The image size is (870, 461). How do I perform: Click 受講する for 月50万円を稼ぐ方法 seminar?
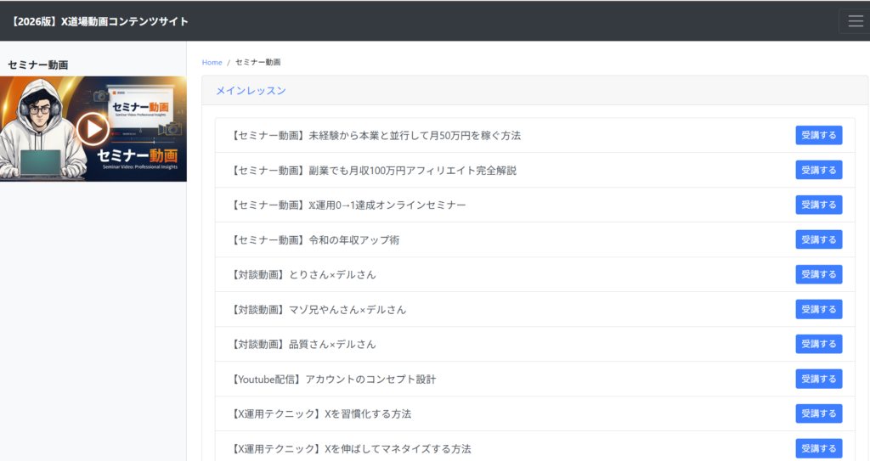[x=818, y=135]
